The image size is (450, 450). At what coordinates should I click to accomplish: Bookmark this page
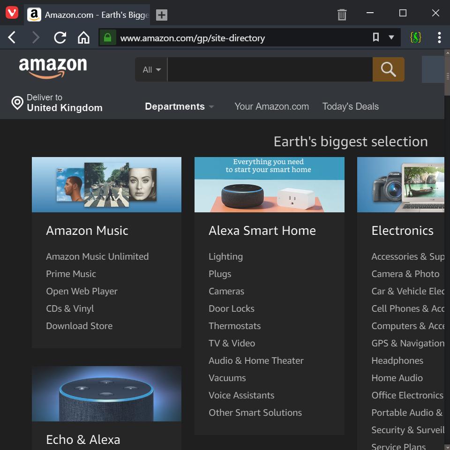375,37
